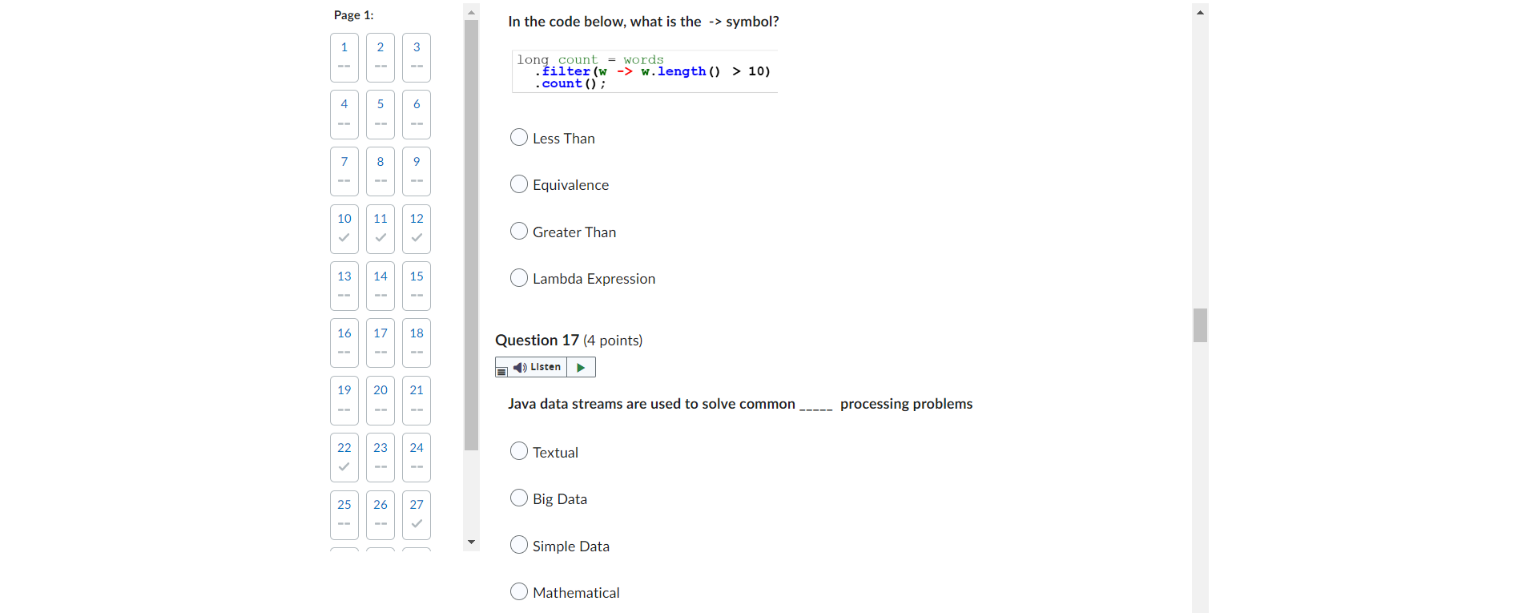Navigate to question 1
Screen dimensions: 1538x613
(344, 57)
